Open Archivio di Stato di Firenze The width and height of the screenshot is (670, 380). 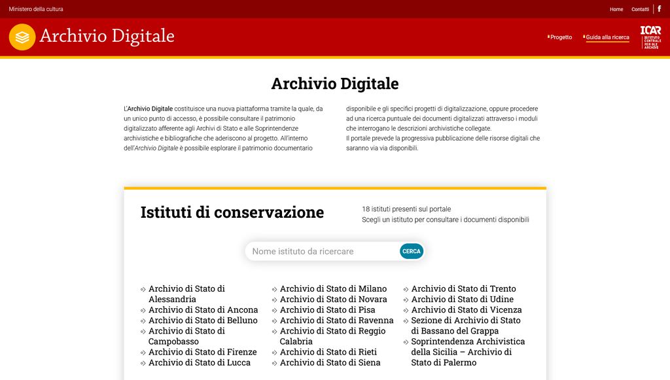[203, 352]
